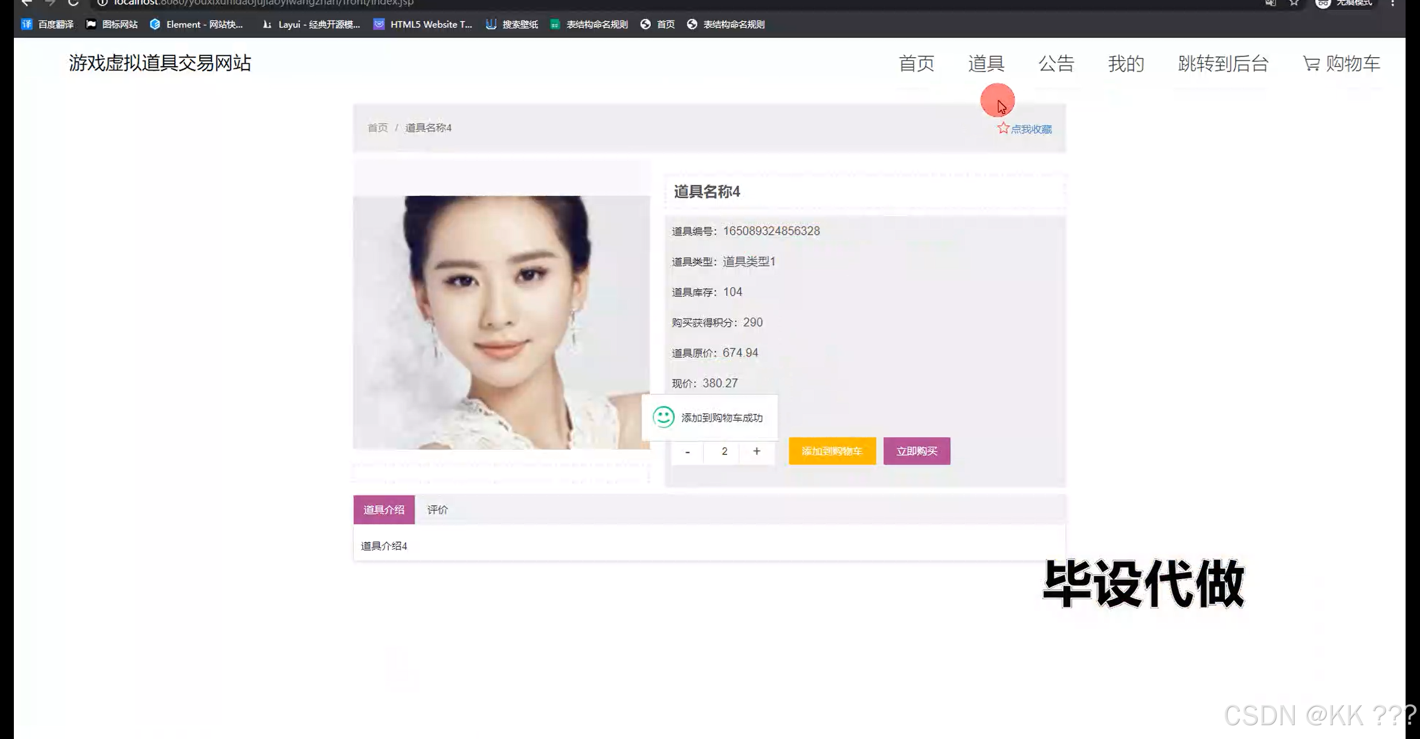The width and height of the screenshot is (1420, 739).
Task: Open the 道具 navigation menu
Action: [x=986, y=63]
